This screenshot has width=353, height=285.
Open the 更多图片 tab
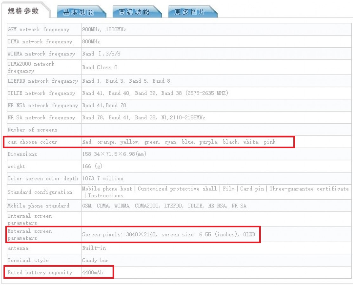(193, 12)
